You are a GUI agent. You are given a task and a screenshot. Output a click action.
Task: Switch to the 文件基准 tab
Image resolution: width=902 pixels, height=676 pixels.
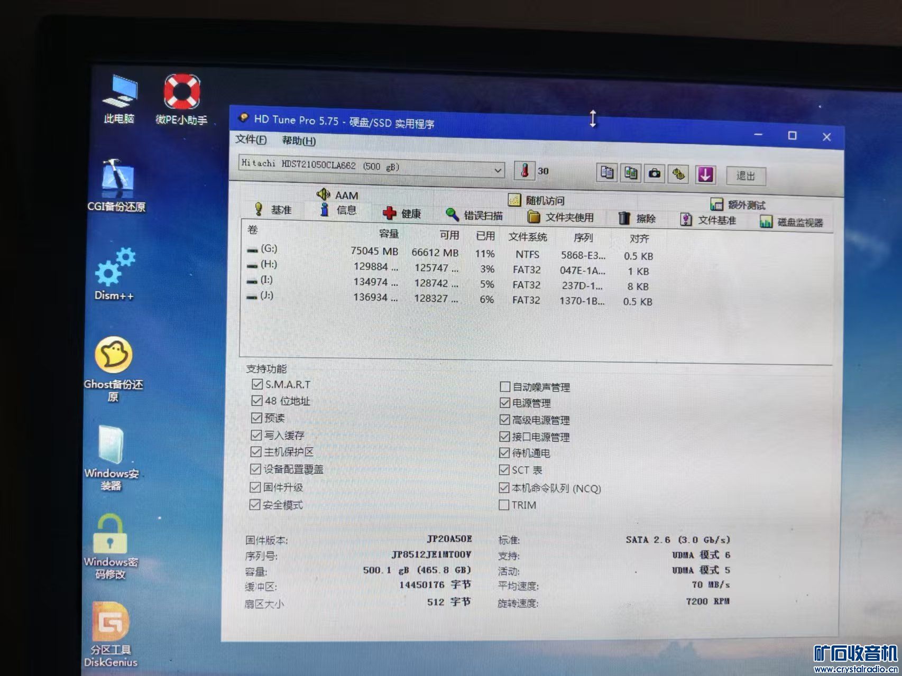708,220
